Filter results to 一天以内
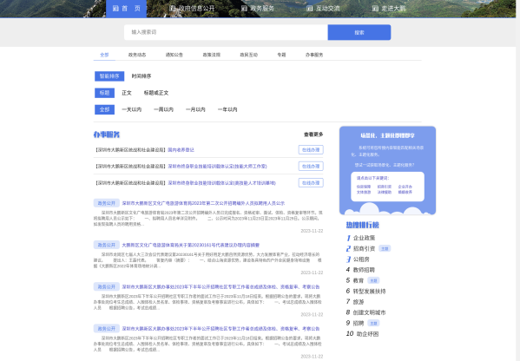Viewport: 520px width, 361px height. pyautogui.click(x=132, y=109)
